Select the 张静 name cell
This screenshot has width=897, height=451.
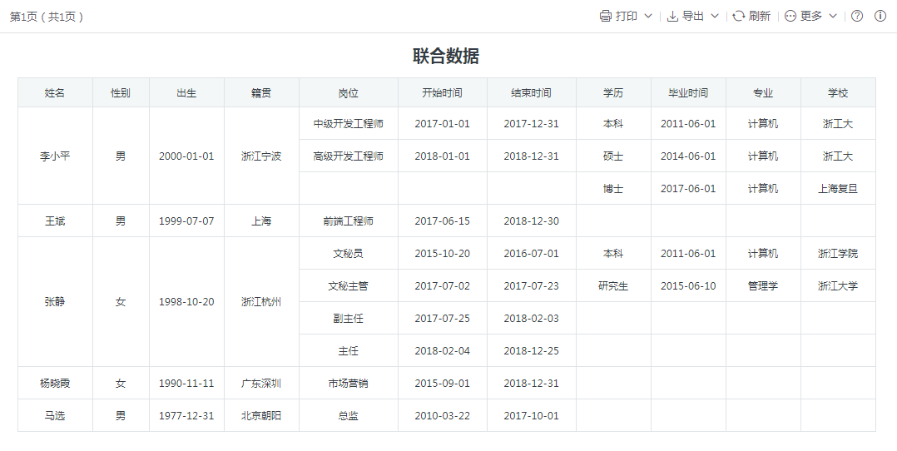pyautogui.click(x=55, y=302)
